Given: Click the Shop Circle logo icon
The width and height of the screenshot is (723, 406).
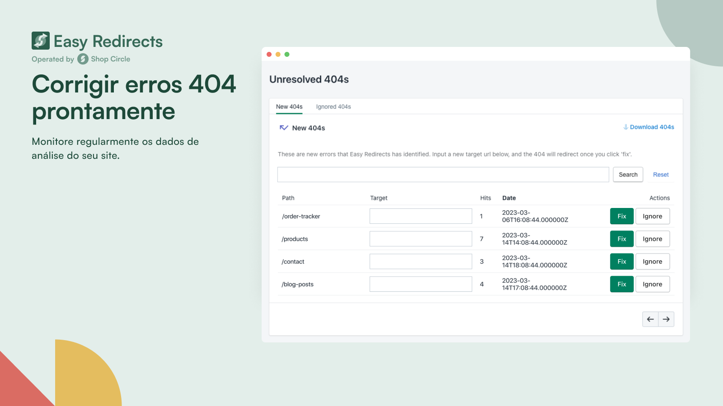Looking at the screenshot, I should pyautogui.click(x=83, y=59).
